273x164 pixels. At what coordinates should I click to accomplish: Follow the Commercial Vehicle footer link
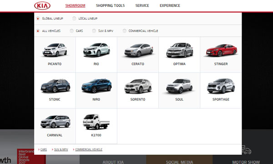pos(89,149)
